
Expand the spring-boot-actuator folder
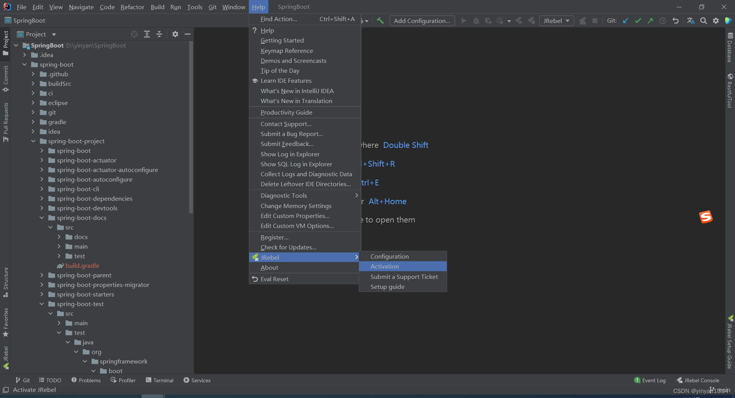point(42,160)
